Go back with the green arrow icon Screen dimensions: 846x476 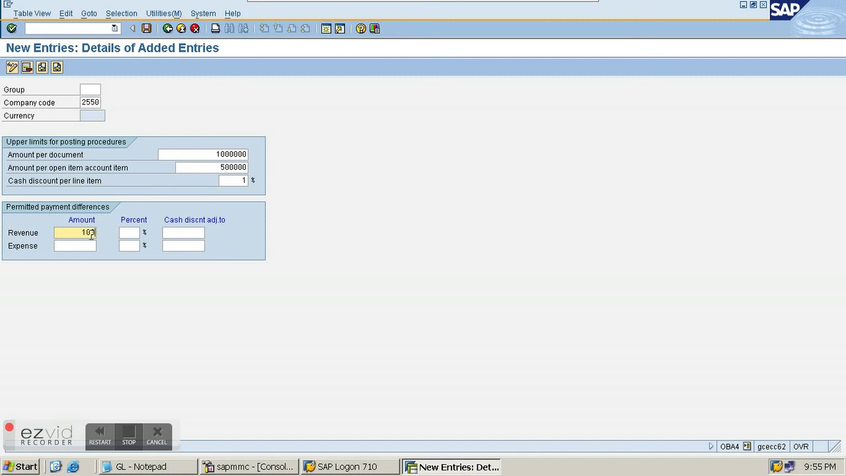pyautogui.click(x=167, y=28)
